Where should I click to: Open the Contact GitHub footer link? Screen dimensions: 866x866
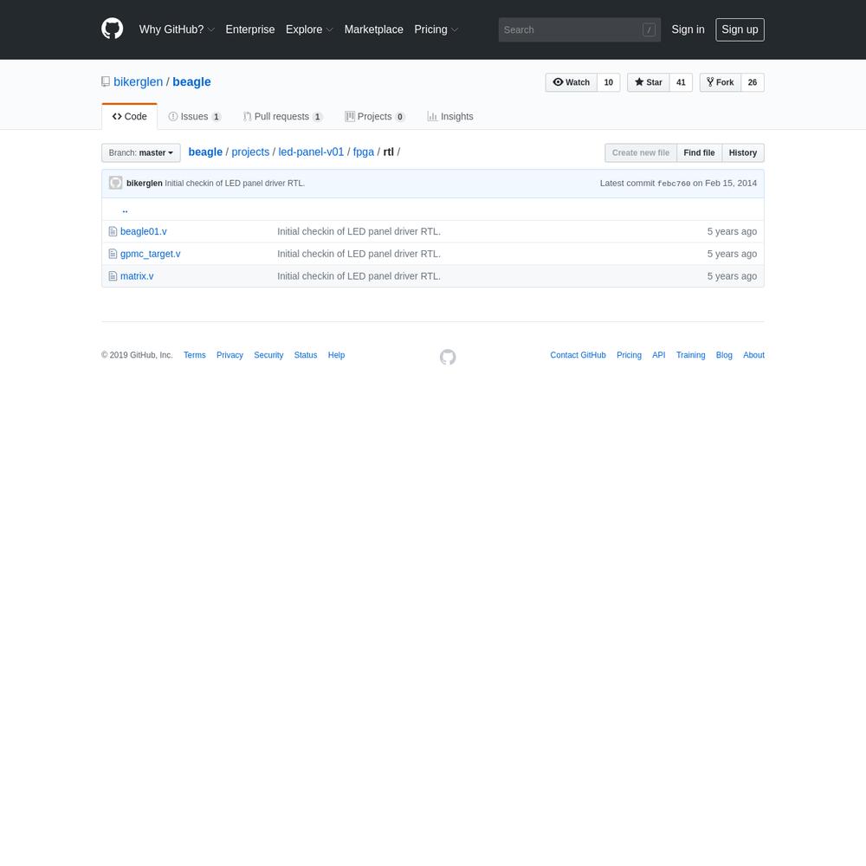[x=578, y=355]
